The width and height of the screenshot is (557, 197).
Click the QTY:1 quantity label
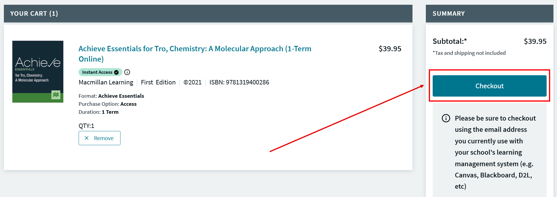coord(86,126)
